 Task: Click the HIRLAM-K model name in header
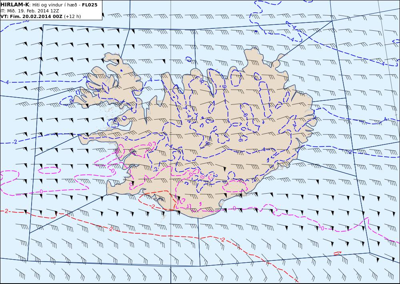[15, 5]
